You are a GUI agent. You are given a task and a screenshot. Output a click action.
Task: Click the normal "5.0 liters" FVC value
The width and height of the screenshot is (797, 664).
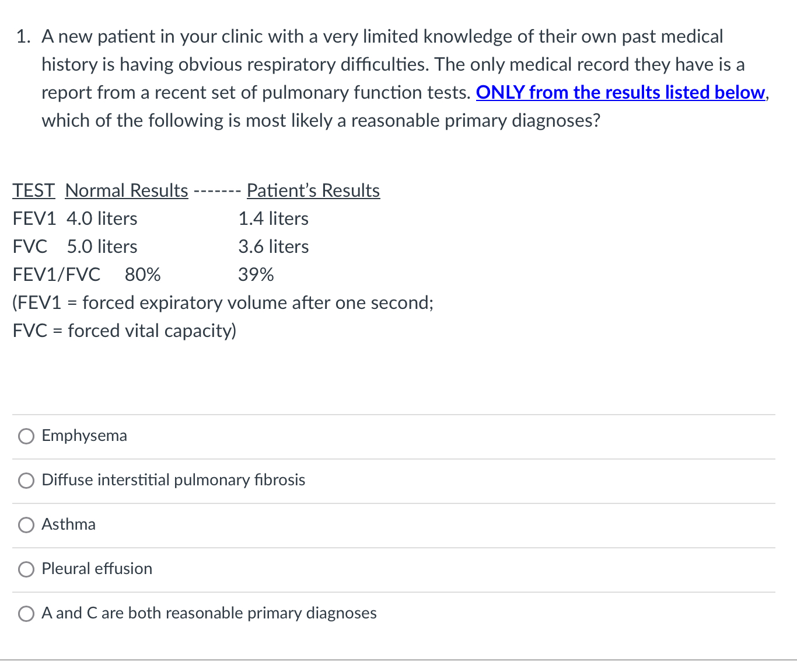(102, 246)
